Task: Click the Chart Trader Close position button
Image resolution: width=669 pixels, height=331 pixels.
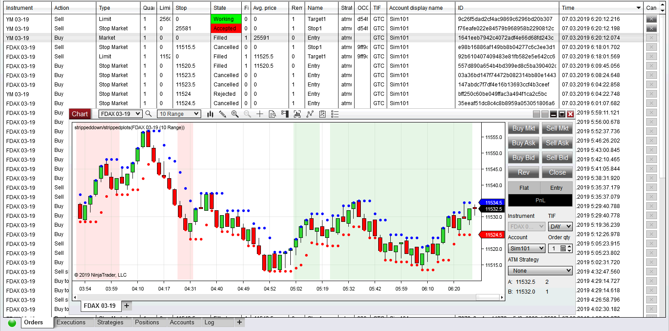Action: pos(557,172)
